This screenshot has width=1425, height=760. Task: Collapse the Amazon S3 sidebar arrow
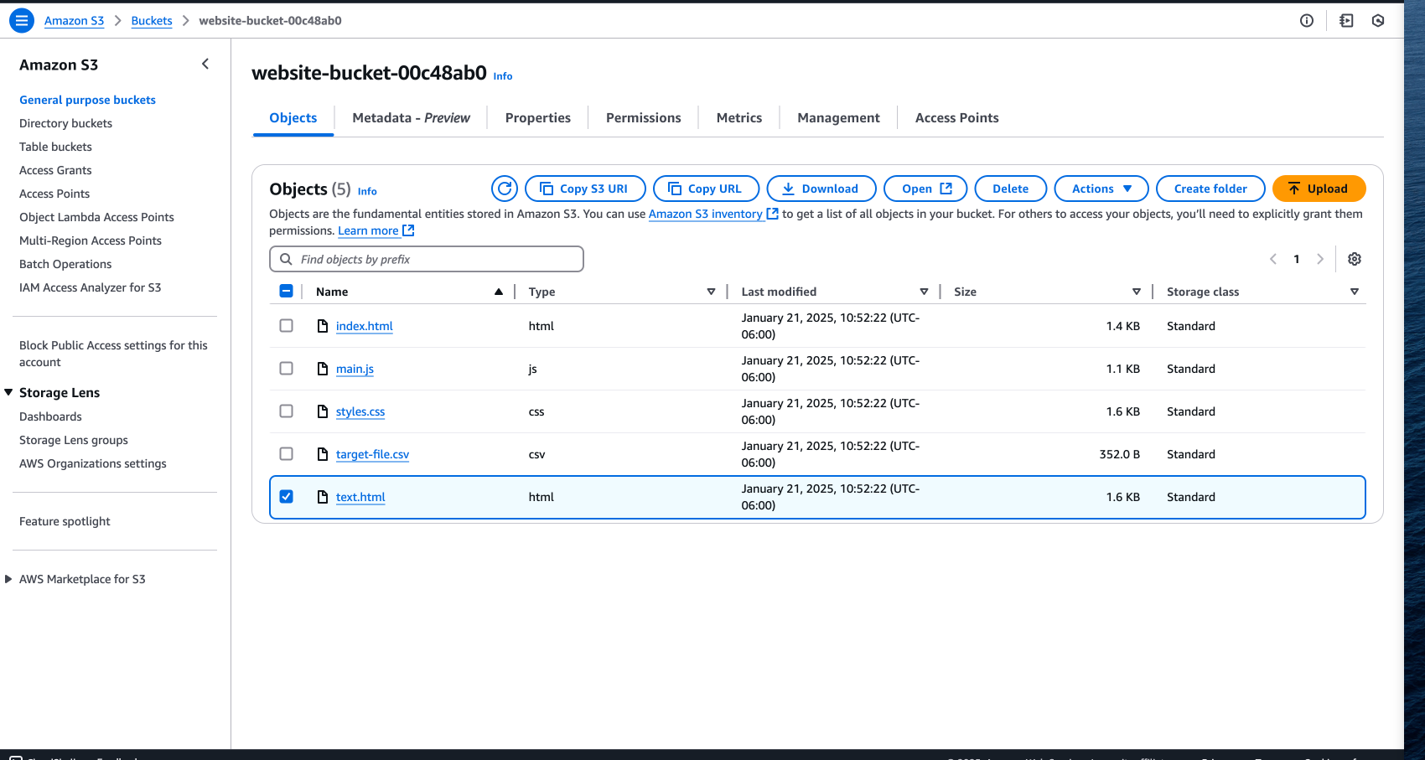pos(205,65)
